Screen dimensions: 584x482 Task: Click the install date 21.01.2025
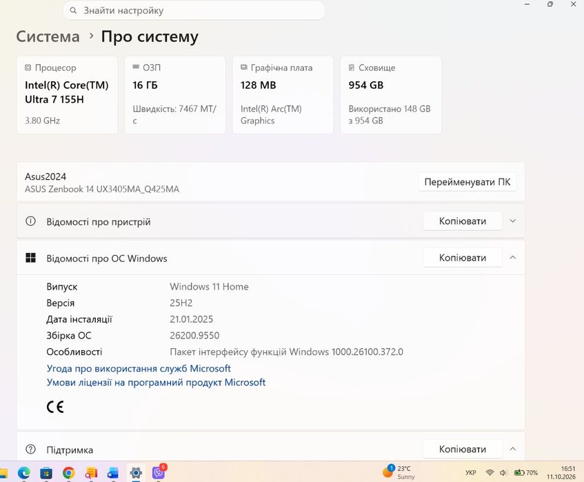click(192, 319)
